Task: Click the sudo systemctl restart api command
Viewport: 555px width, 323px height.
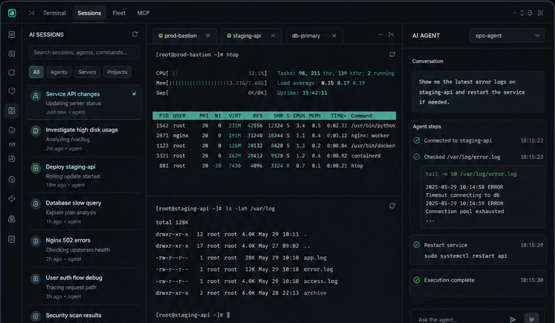Action: tap(466, 256)
